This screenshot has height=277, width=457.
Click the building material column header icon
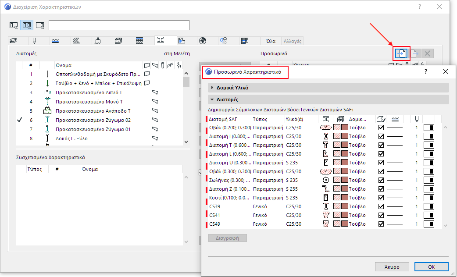click(x=340, y=119)
